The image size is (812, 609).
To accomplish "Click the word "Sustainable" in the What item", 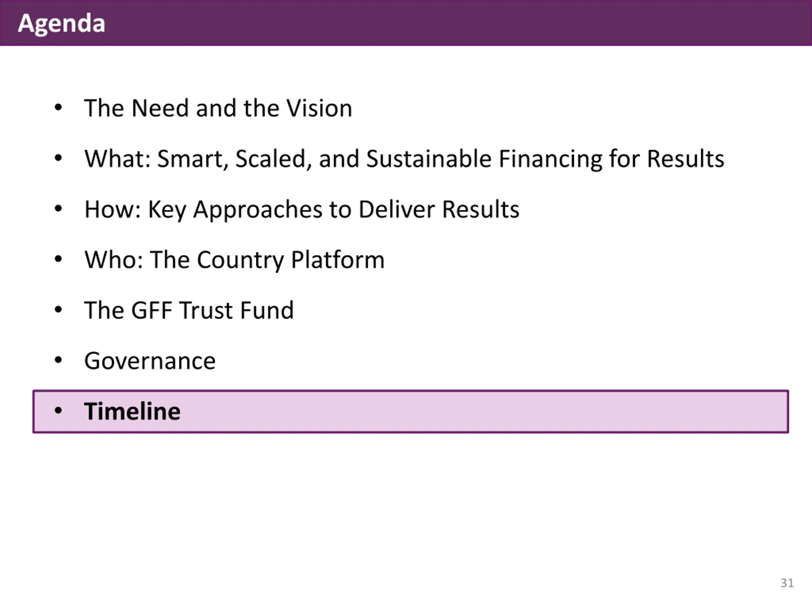I will pyautogui.click(x=429, y=159).
